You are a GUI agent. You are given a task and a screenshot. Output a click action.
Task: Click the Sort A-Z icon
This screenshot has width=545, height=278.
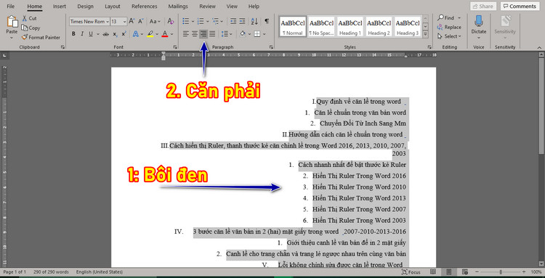click(254, 21)
